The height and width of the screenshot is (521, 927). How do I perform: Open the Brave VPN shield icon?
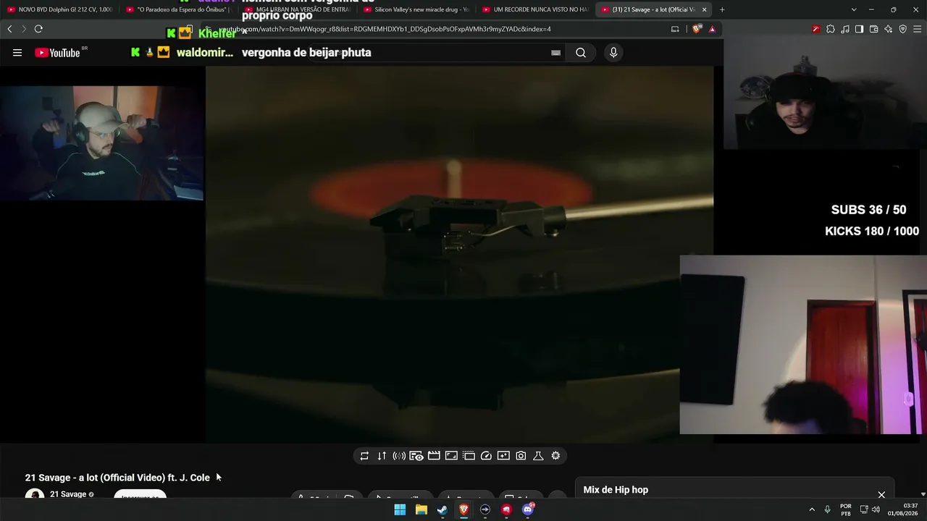902,29
